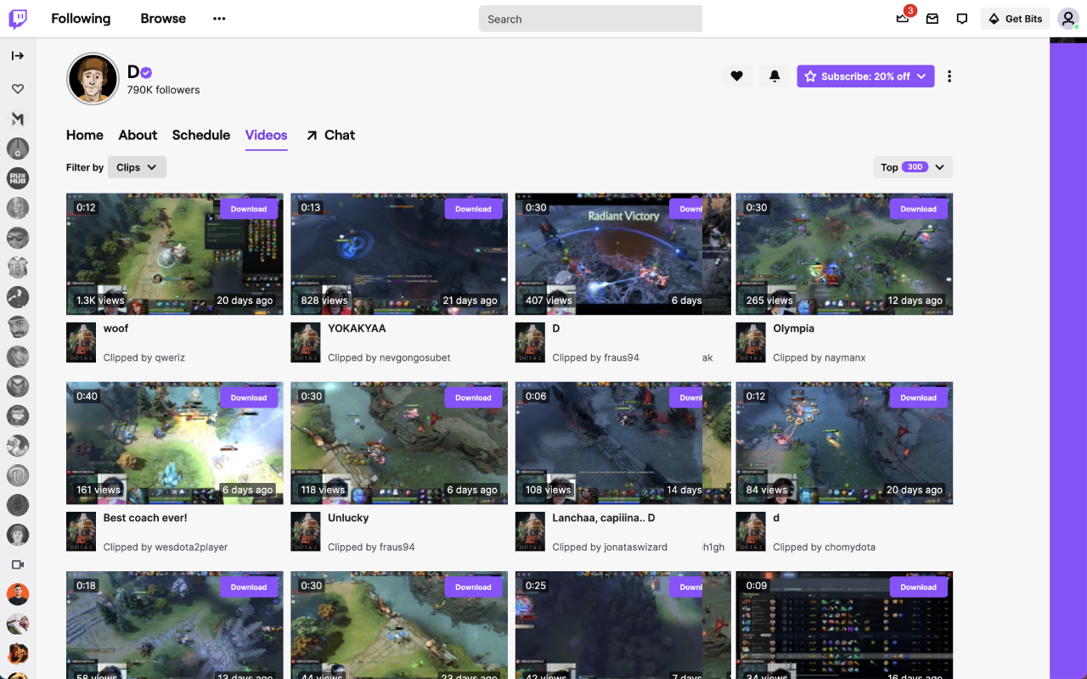Screen dimensions: 1087x679
Task: Collapse the left sidebar
Action: click(17, 56)
